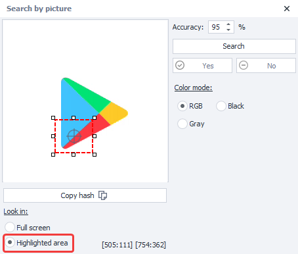
Task: Decrease accuracy with the down arrow
Action: coord(228,30)
